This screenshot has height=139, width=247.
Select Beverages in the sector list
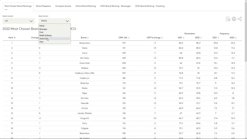43,29
